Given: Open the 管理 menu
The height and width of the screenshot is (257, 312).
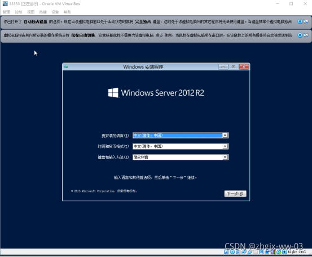Looking at the screenshot, I should click(x=6, y=12).
